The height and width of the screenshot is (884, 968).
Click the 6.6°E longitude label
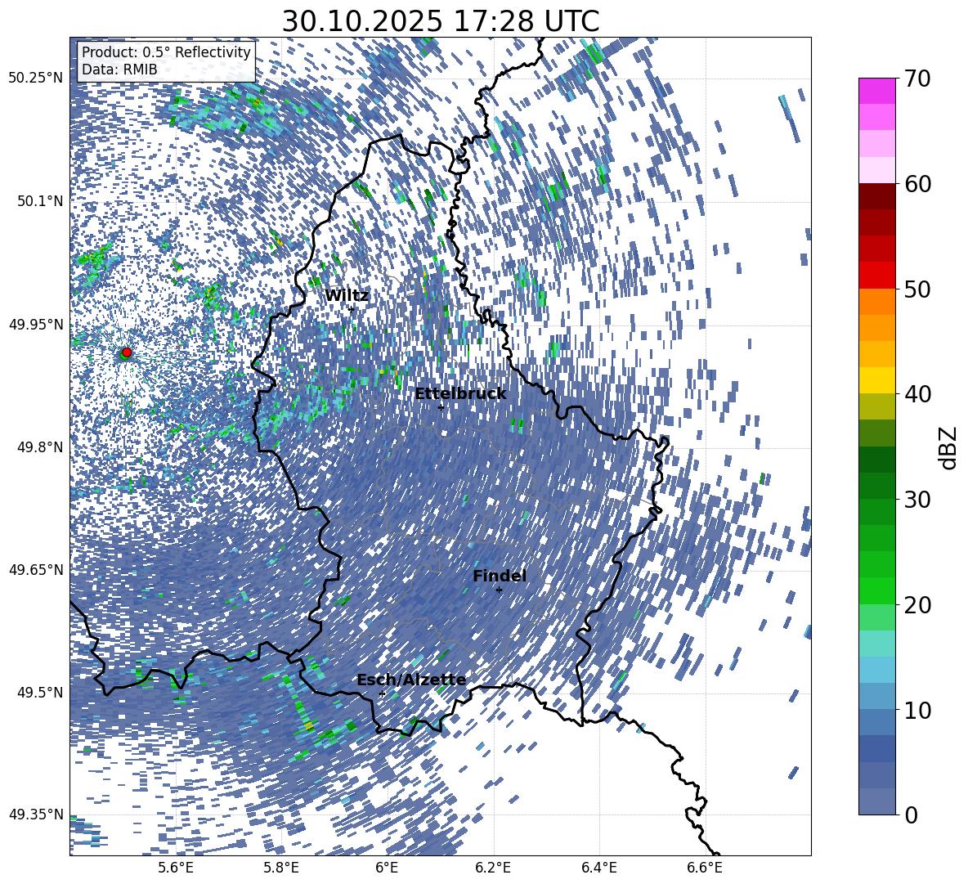pos(705,868)
